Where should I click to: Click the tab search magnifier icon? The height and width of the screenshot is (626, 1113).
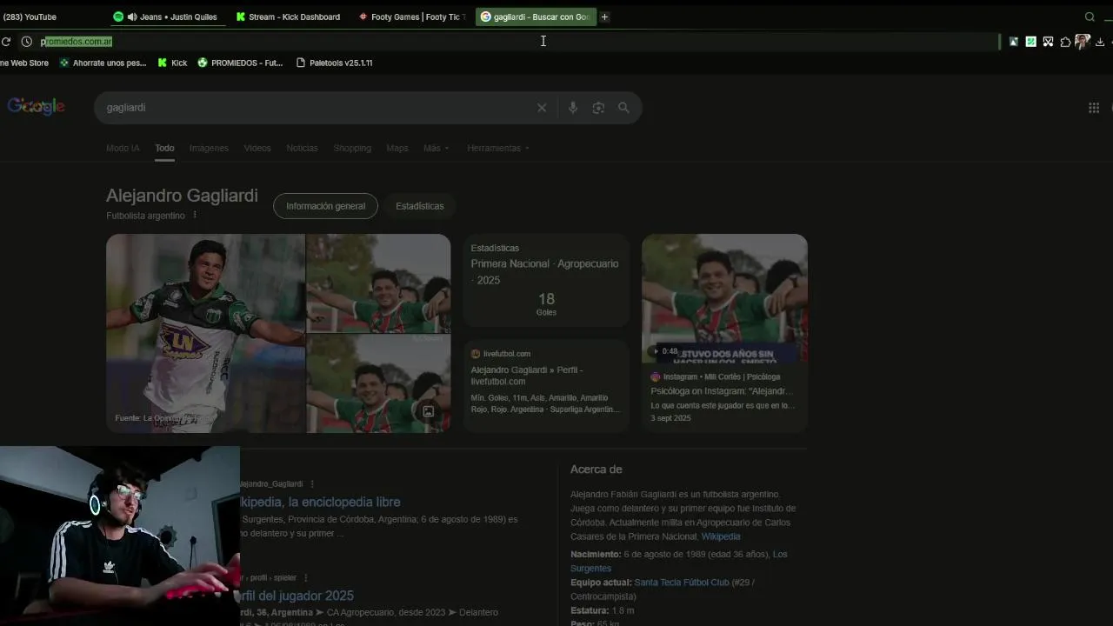click(x=1090, y=17)
